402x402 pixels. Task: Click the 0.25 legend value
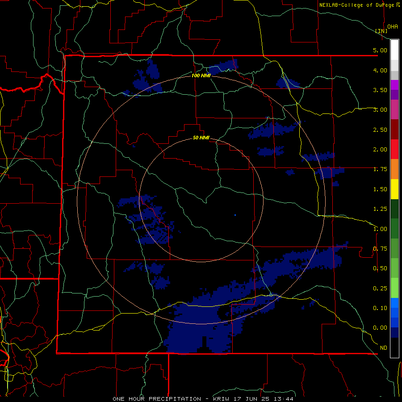pos(380,289)
